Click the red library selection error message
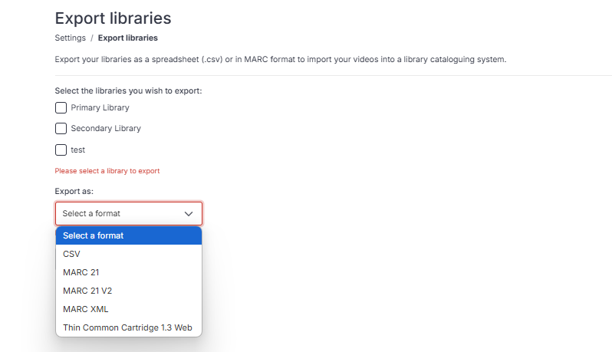 [x=107, y=171]
